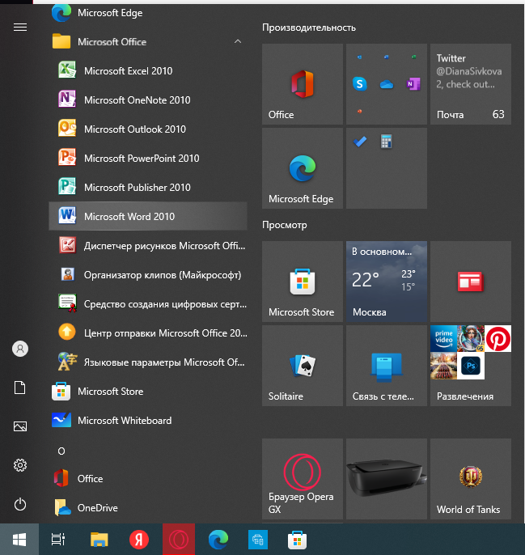
Task: Click the Skype icon in the tile group
Action: click(360, 84)
